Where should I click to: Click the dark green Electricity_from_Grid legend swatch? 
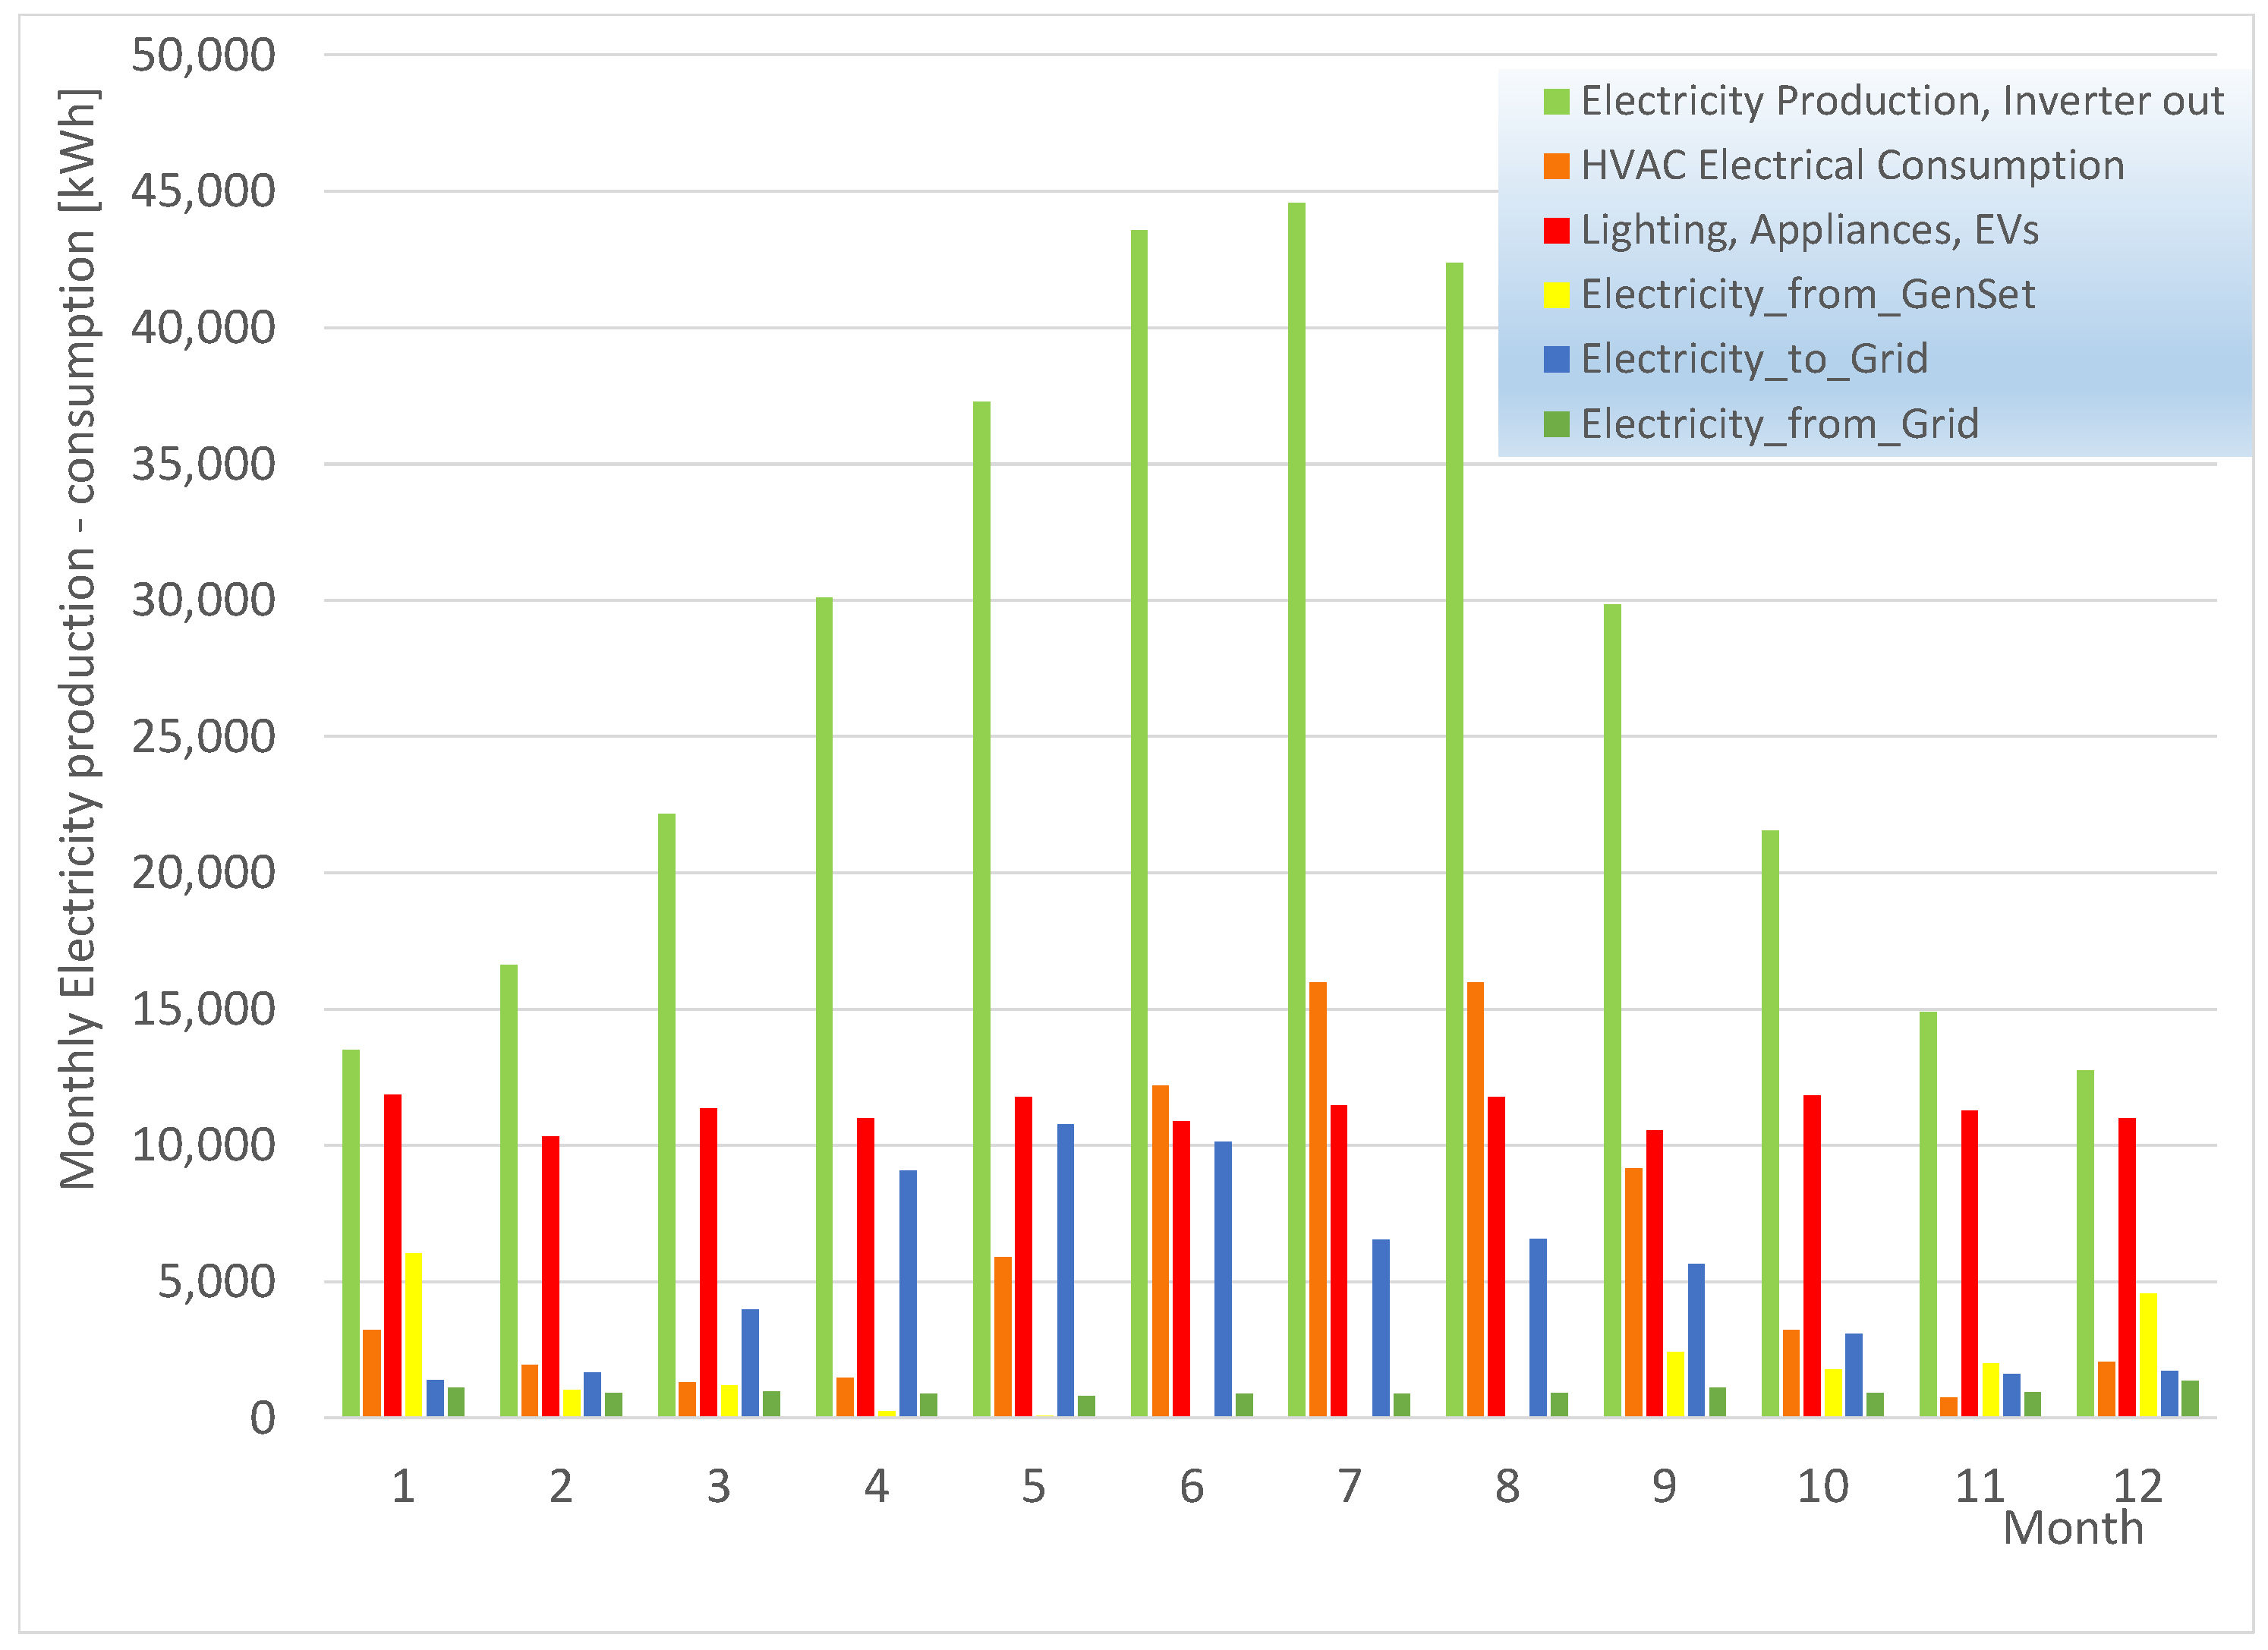click(x=1556, y=424)
